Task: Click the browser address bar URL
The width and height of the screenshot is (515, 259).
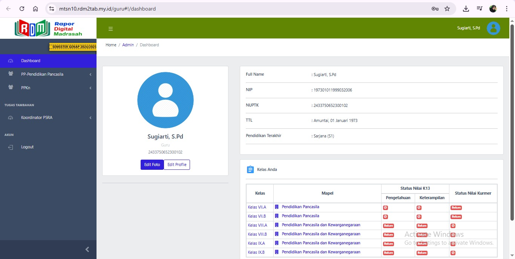Action: [x=107, y=9]
